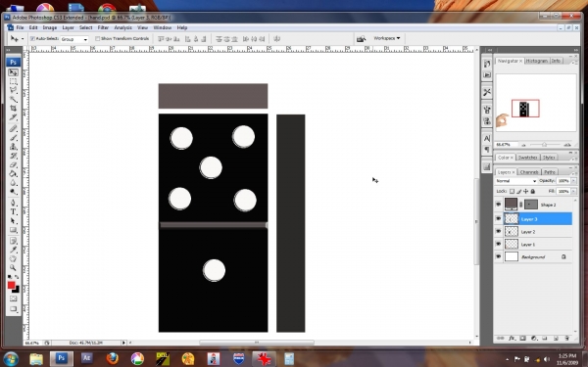Select the Zoom tool

point(13,268)
